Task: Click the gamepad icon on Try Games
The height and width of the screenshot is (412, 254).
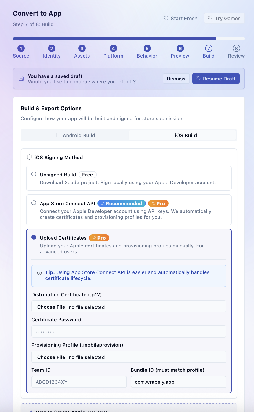Action: tap(210, 18)
